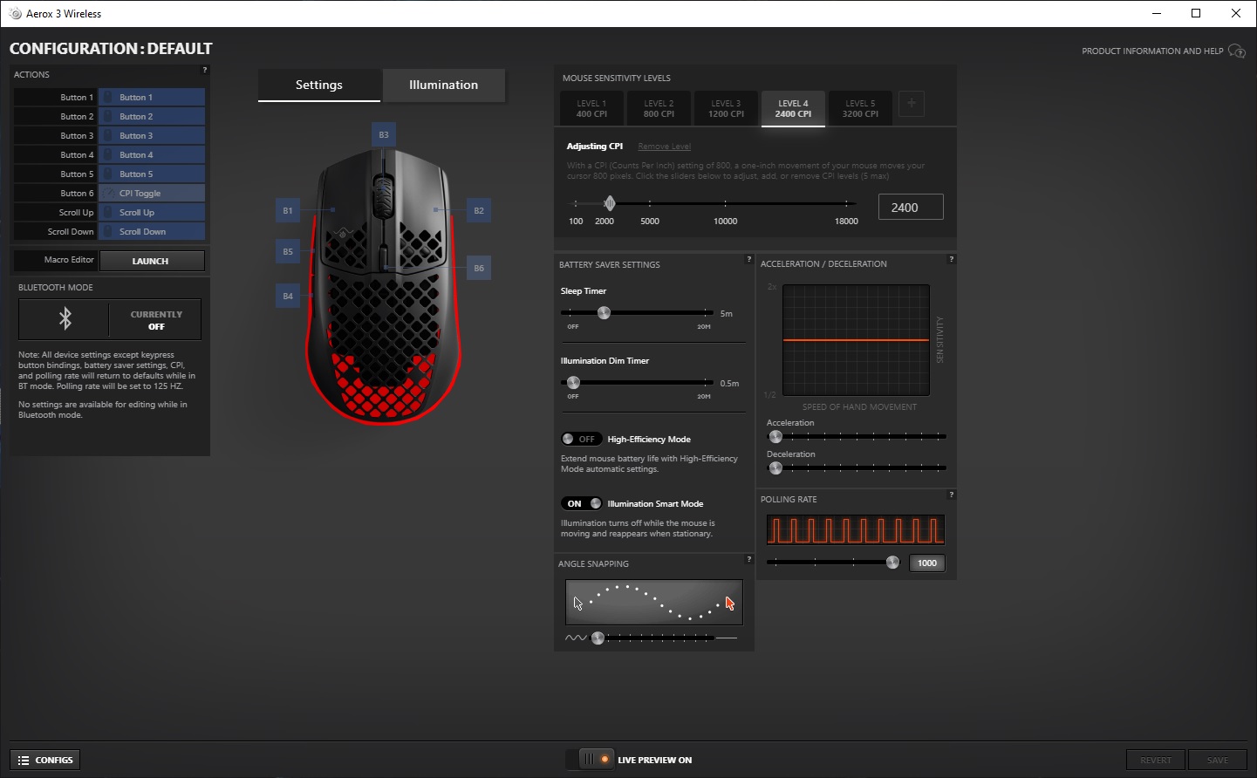Open Polling Rate help question mark
The width and height of the screenshot is (1257, 778).
tap(952, 495)
